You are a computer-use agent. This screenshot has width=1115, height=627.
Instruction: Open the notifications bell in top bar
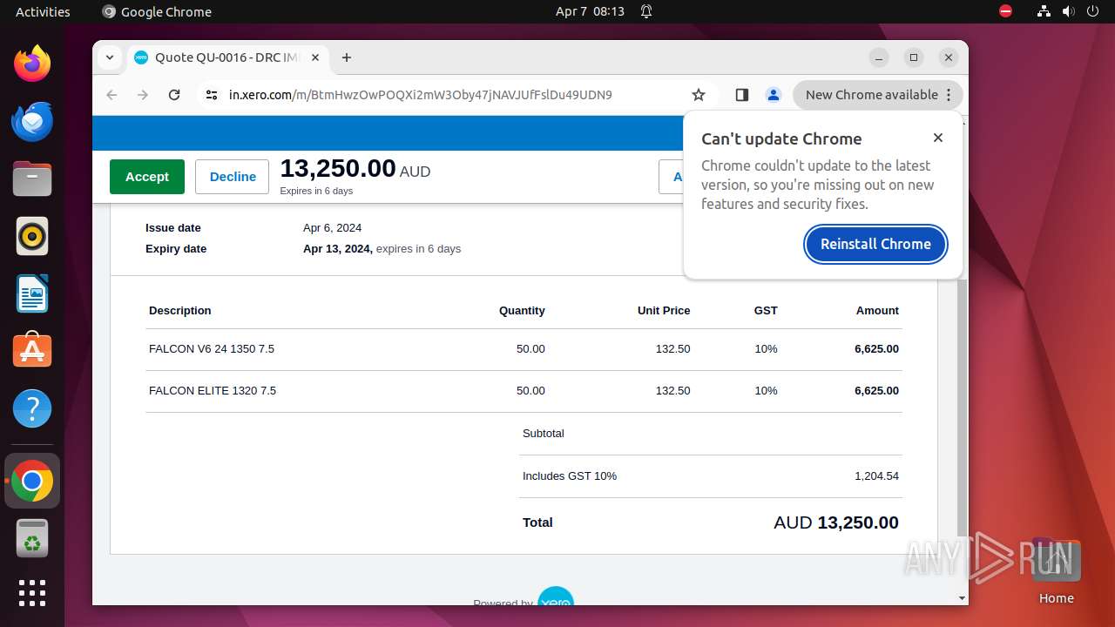tap(646, 11)
